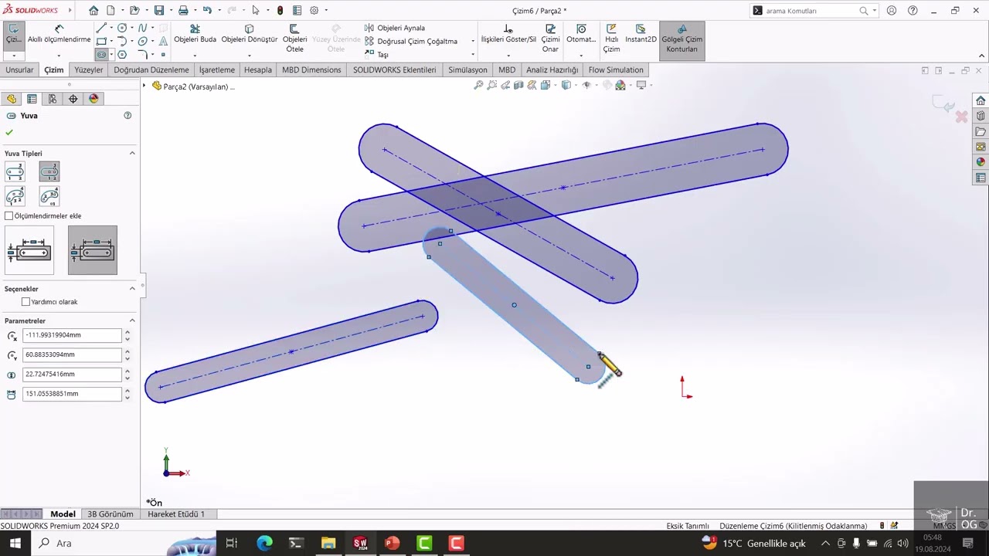Open the Save dropdown arrow
Screen dimensions: 989x556
point(169,11)
